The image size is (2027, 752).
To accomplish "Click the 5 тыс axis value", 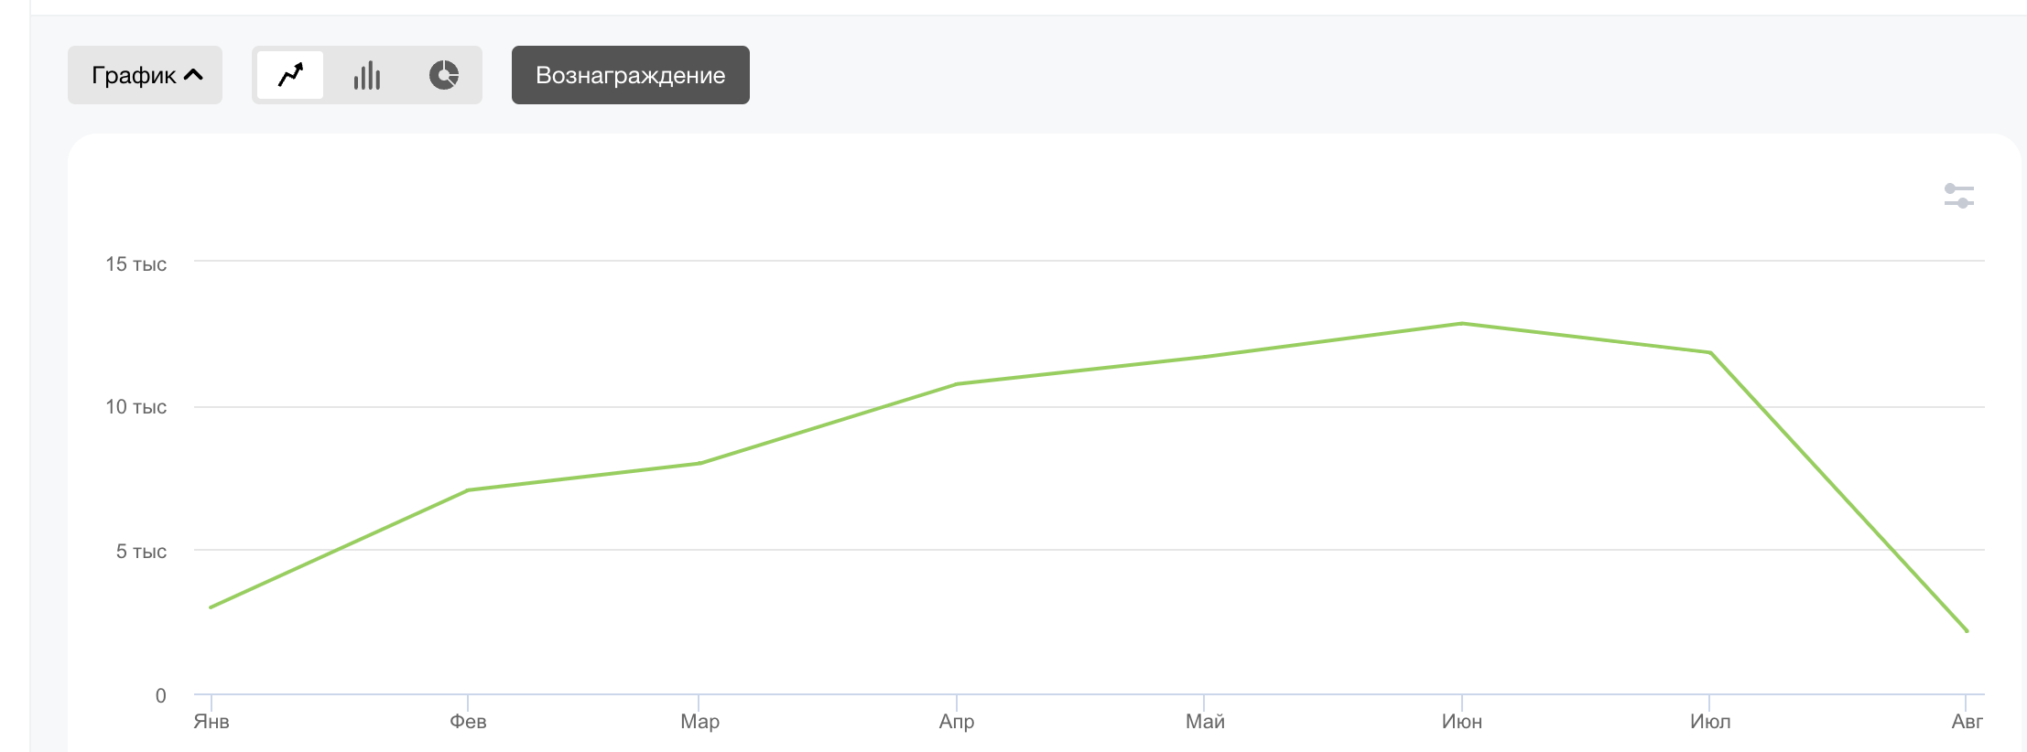I will point(141,552).
